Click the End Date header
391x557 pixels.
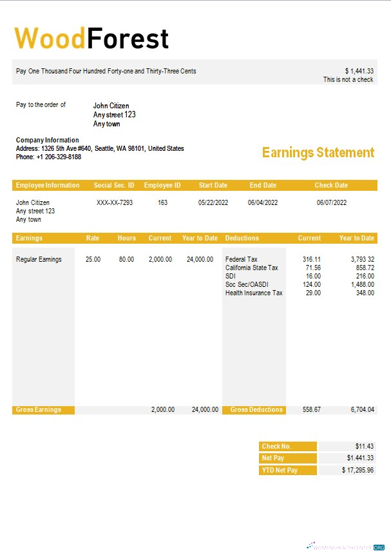263,185
